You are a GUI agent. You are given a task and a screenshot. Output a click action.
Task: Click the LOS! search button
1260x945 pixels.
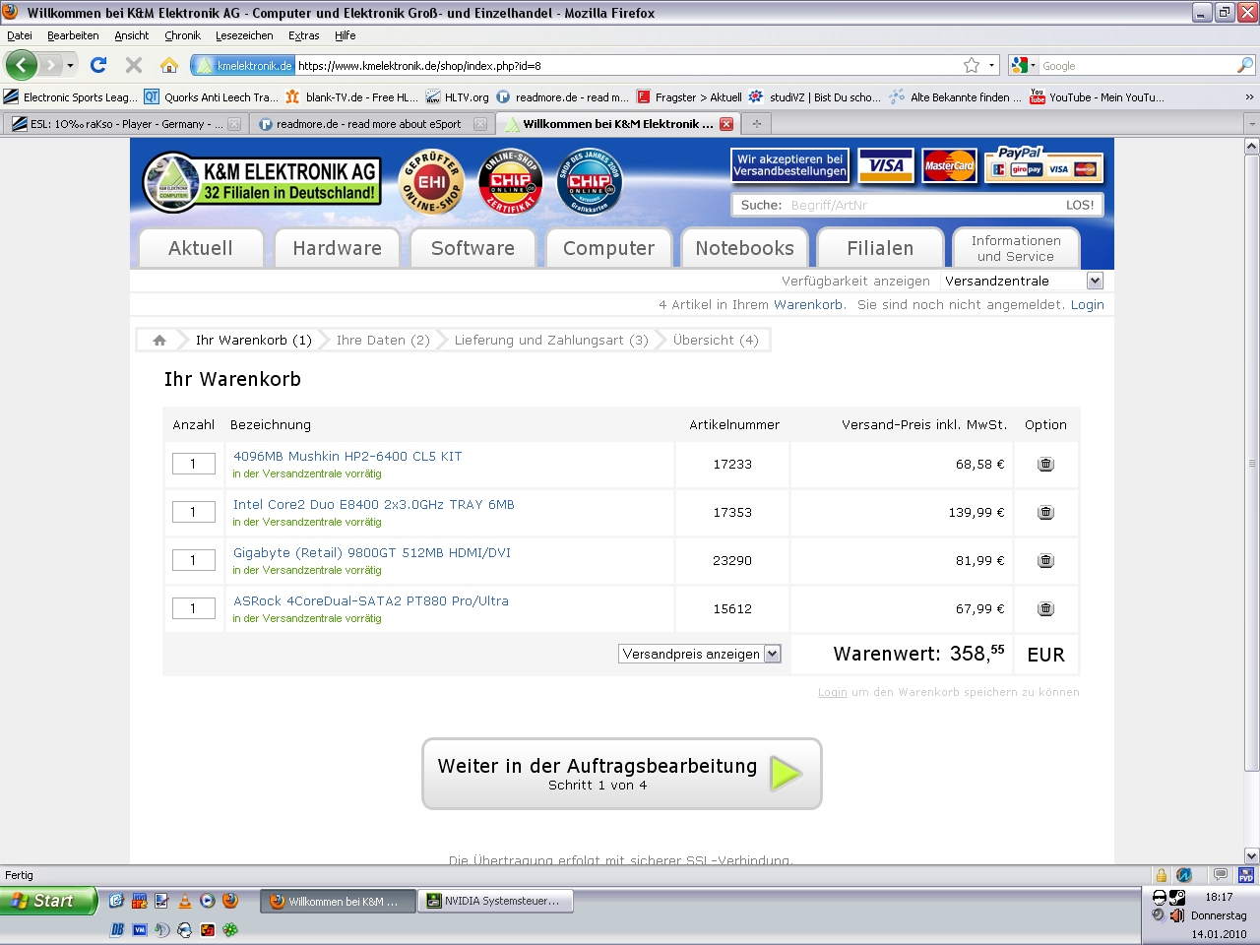(1080, 205)
